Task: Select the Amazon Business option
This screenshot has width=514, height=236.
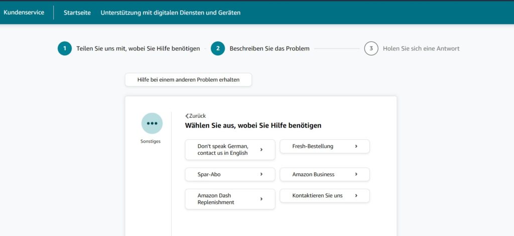Action: (325, 174)
